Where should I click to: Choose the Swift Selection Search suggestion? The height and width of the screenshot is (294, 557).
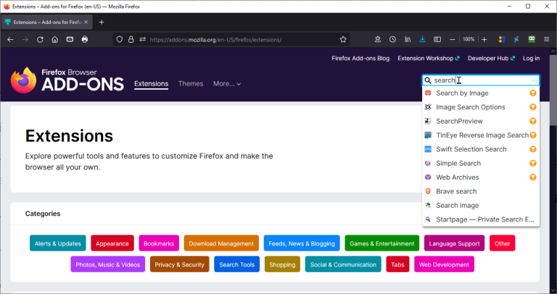(x=481, y=149)
